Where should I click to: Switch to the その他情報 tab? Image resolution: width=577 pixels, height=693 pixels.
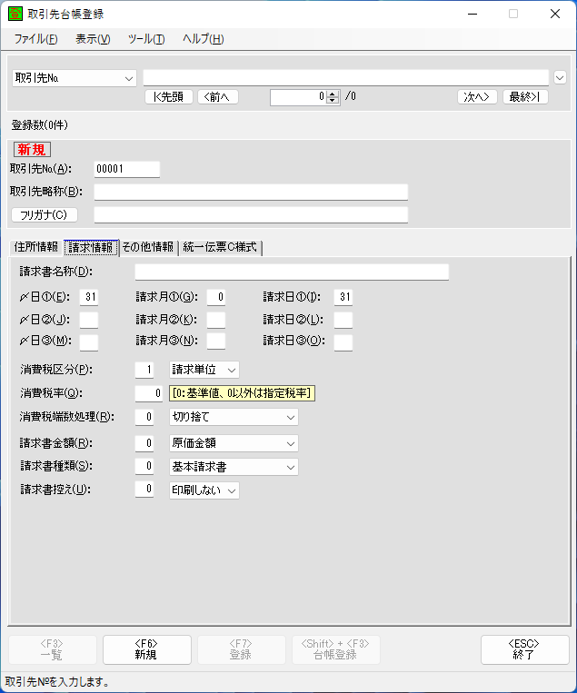(148, 247)
